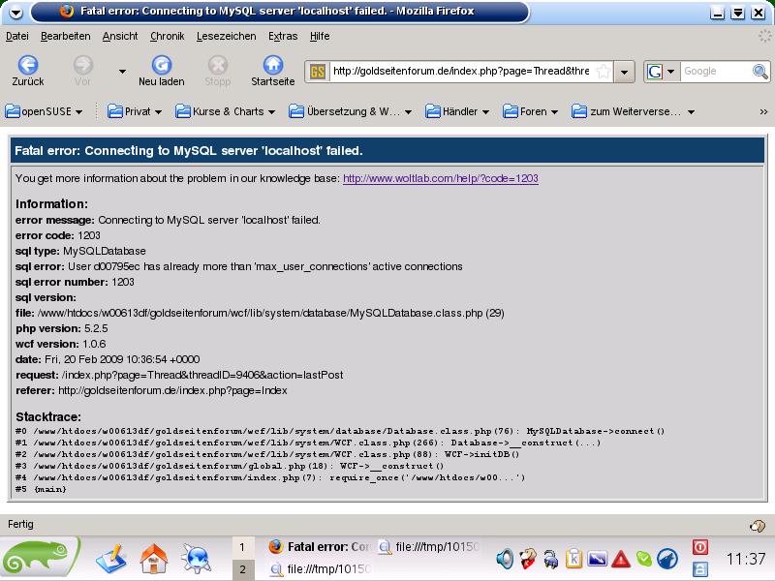This screenshot has height=581, width=775.
Task: Click the red warning triangle tray icon
Action: click(621, 560)
